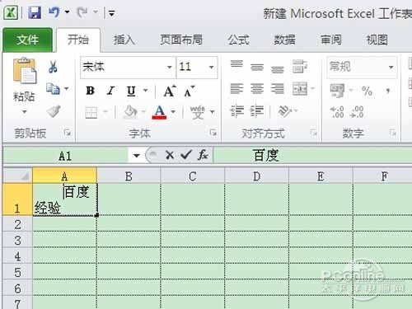Screen dimensions: 412x309
Task: Align text left
Action: pos(236,89)
